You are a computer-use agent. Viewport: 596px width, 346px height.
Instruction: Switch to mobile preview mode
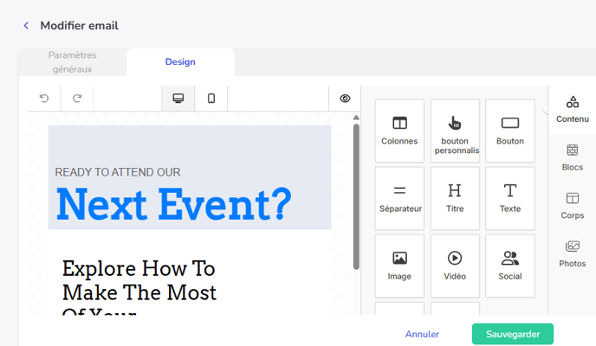pyautogui.click(x=211, y=99)
